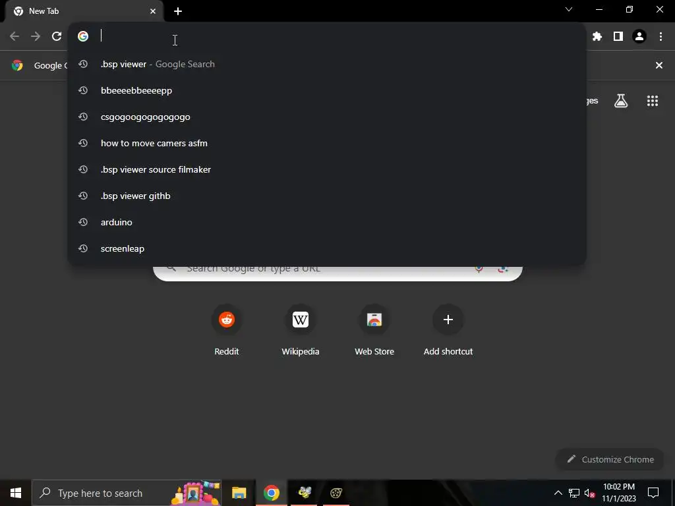Click the voice search microphone icon
Screen dimensions: 675x506
click(479, 269)
